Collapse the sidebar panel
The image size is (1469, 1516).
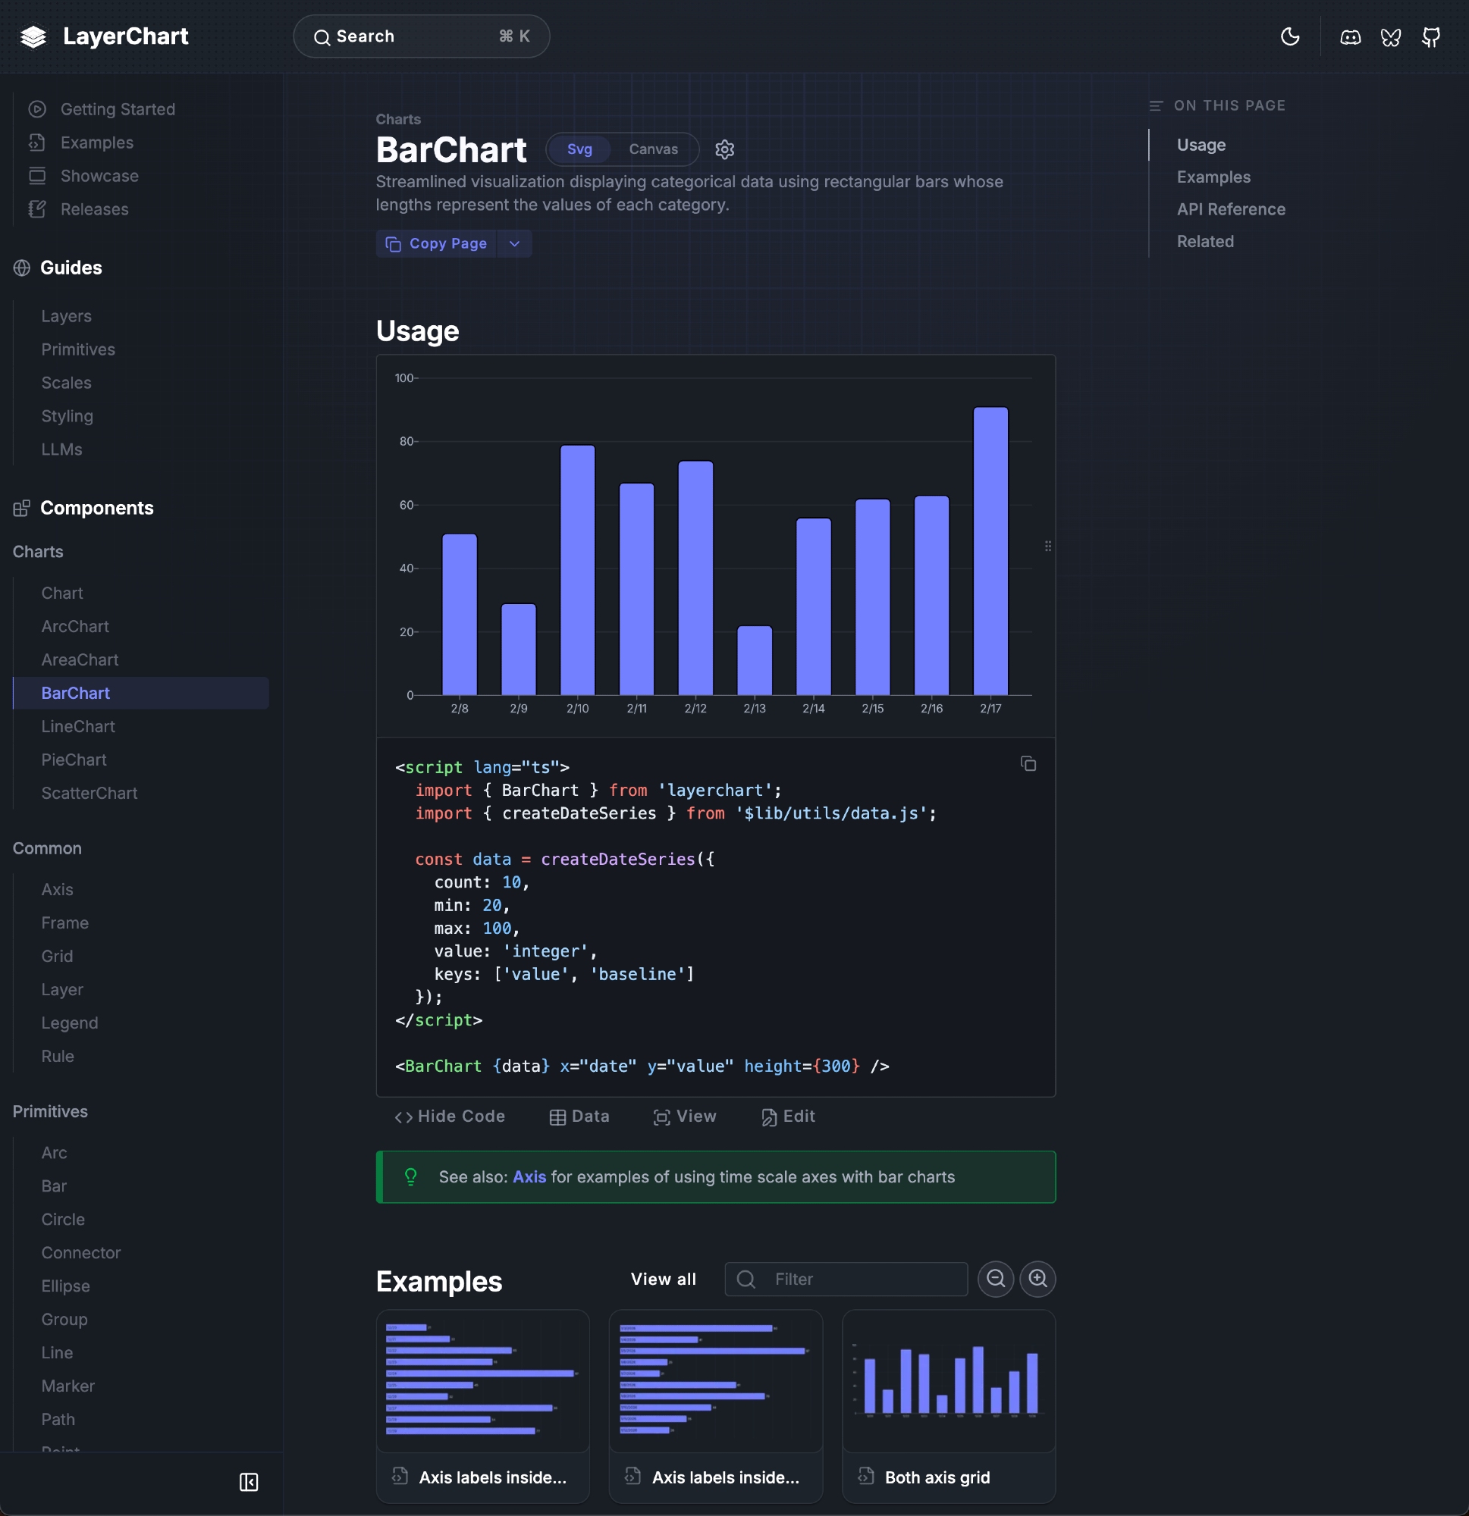[249, 1482]
